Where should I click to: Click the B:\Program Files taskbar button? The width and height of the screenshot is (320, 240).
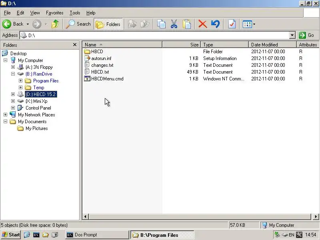(162, 235)
